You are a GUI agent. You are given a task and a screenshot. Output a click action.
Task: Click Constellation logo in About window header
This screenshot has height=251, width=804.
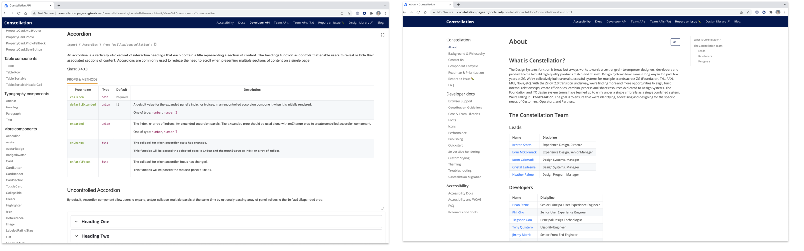pos(460,22)
